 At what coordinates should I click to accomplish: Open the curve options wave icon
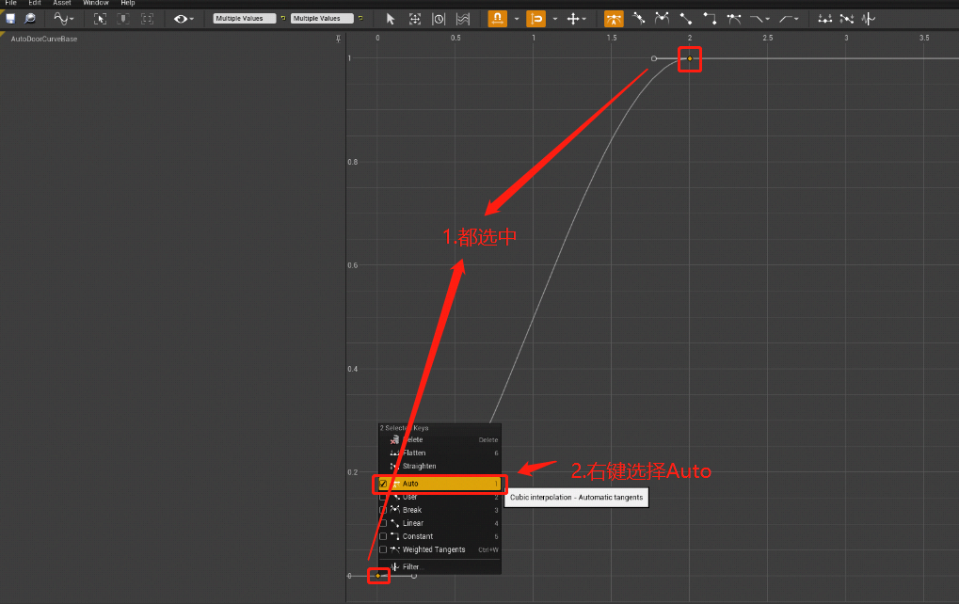click(x=63, y=19)
